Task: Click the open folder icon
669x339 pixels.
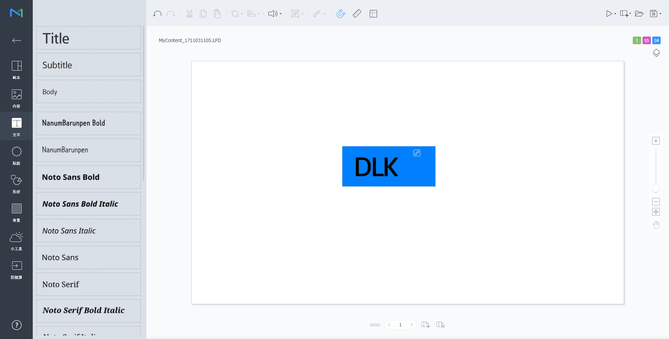Action: 639,14
